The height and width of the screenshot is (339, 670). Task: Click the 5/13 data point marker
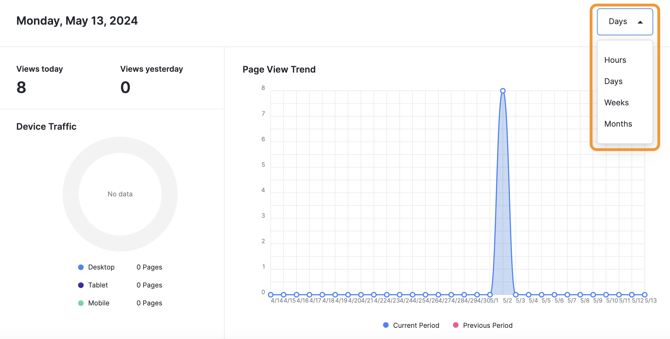[645, 295]
